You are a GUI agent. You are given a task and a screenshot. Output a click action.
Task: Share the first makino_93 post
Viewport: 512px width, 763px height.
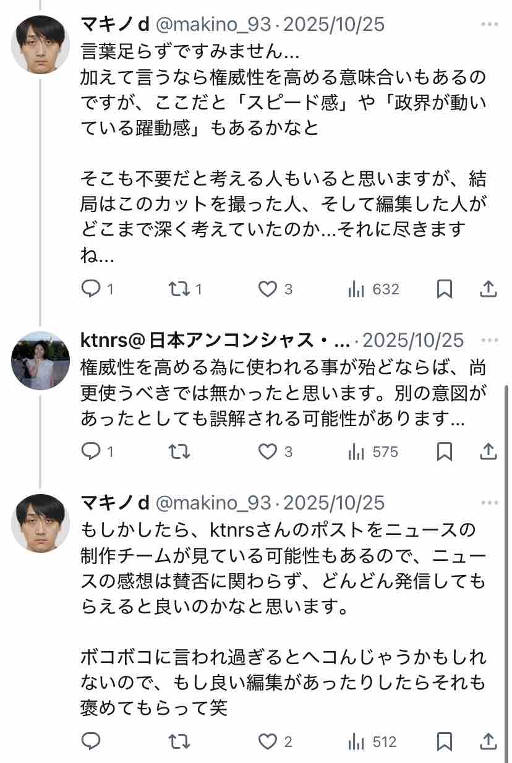click(489, 289)
